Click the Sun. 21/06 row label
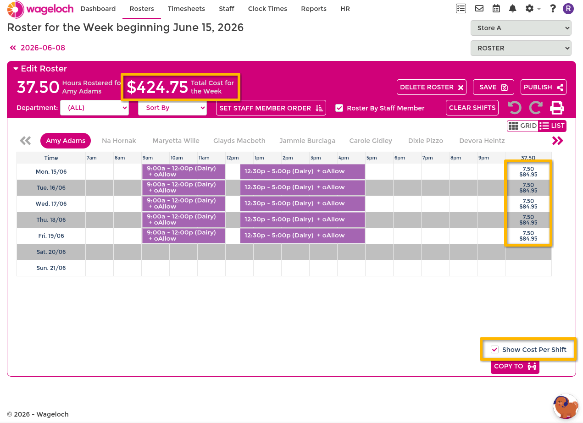This screenshot has width=583, height=423. (x=51, y=268)
